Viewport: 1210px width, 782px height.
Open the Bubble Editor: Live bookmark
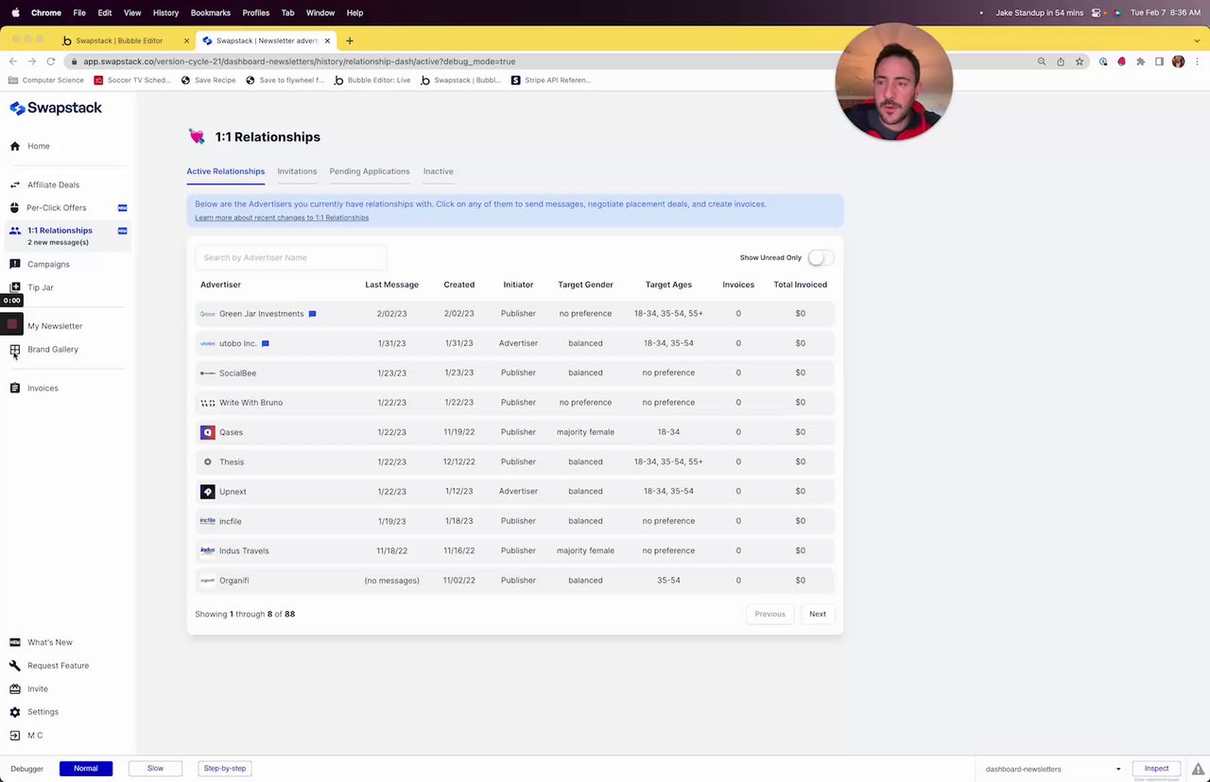click(372, 80)
